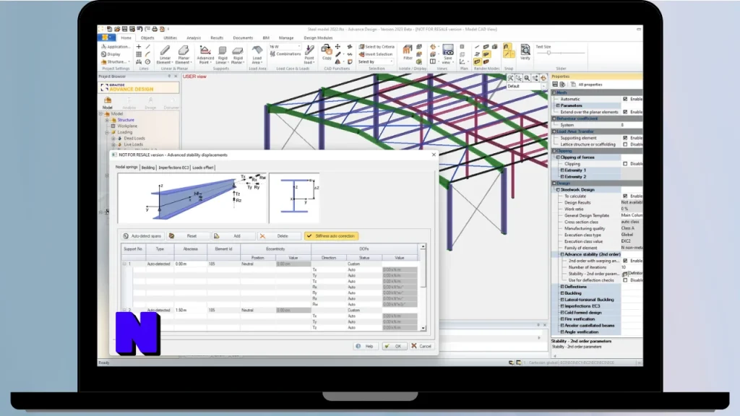Click the Add button in the dialog
Image resolution: width=740 pixels, height=416 pixels.
(233, 236)
